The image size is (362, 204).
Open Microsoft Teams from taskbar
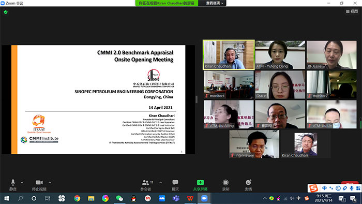tap(176, 198)
